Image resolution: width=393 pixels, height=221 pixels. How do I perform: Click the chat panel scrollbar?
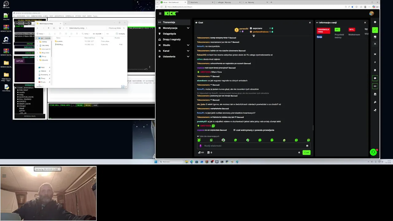point(313,127)
